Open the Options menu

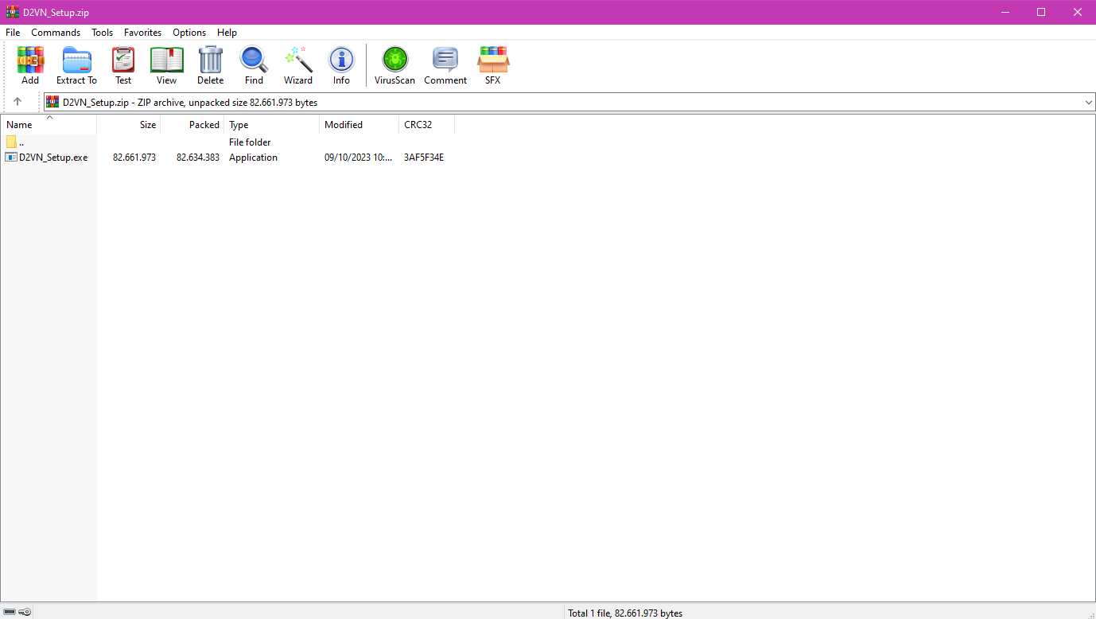(189, 33)
